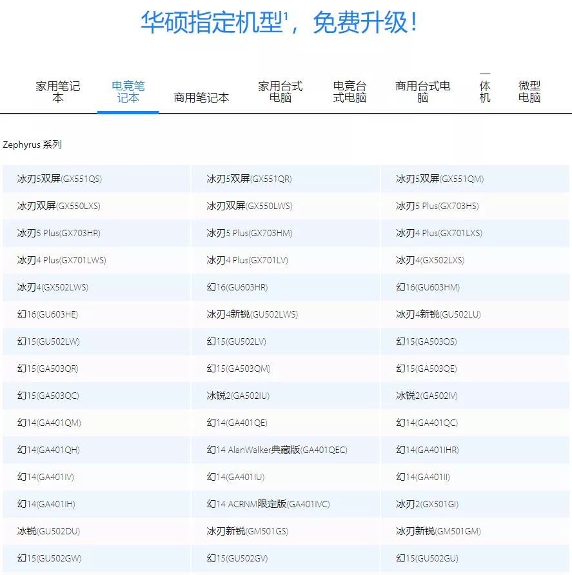Switch to the 一体机 tab
Image resolution: width=572 pixels, height=575 pixels.
[485, 91]
